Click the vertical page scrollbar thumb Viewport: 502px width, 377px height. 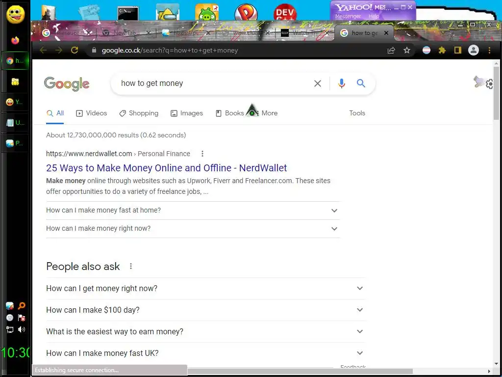(496, 93)
